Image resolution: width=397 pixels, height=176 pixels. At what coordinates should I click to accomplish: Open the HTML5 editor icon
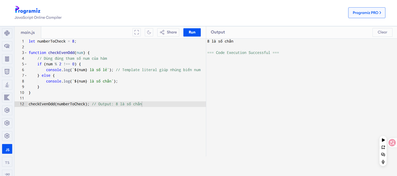pyautogui.click(x=7, y=72)
